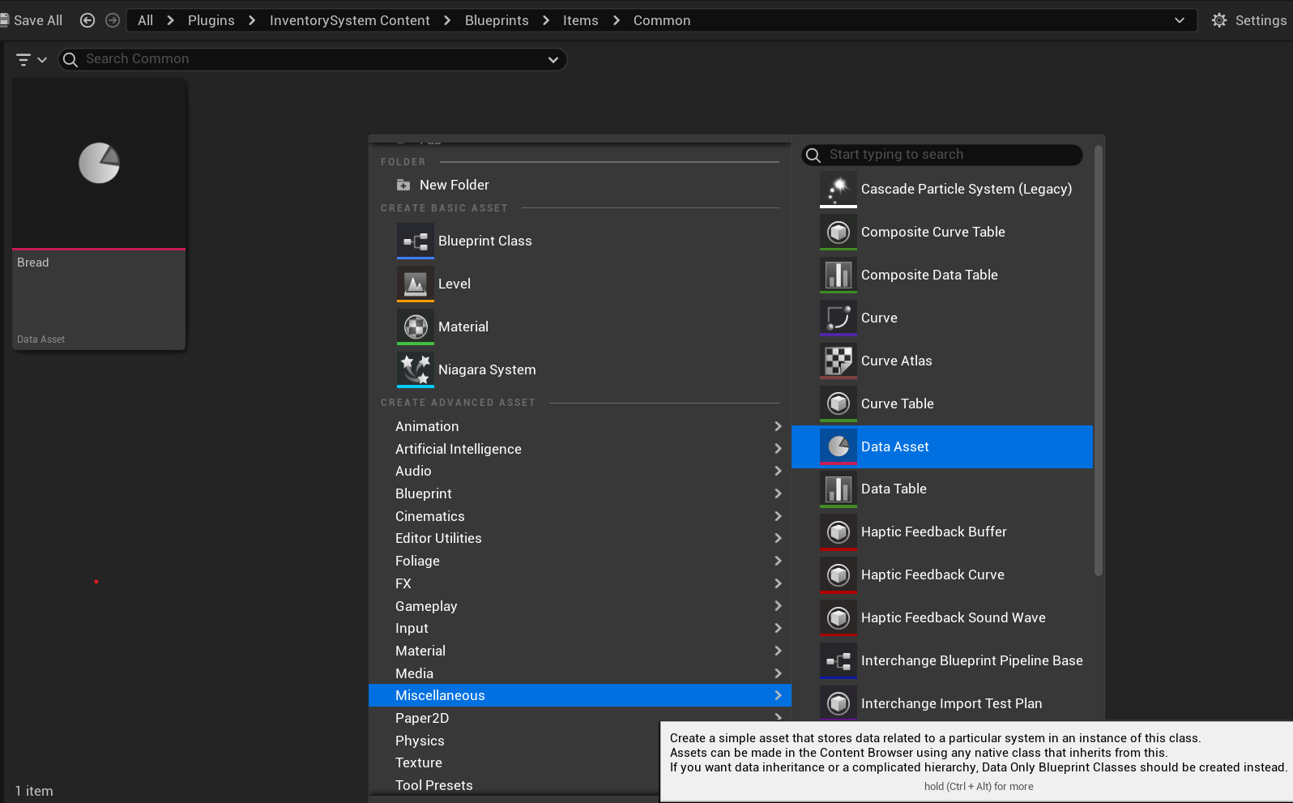
Task: Expand the search history dropdown arrow
Action: pos(553,59)
